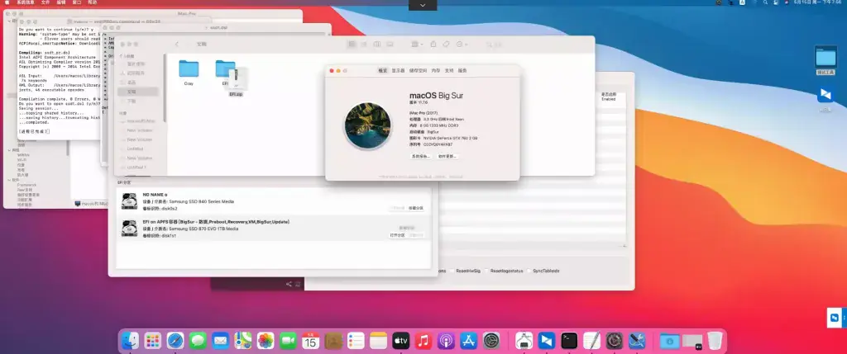
Task: Open TextEdit from the Dock
Action: [x=592, y=341]
